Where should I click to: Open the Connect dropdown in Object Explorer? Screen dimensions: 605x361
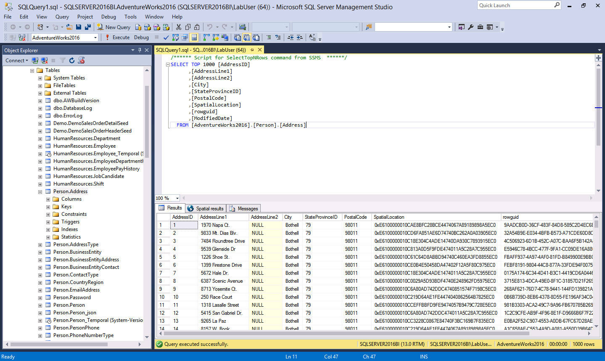[17, 61]
